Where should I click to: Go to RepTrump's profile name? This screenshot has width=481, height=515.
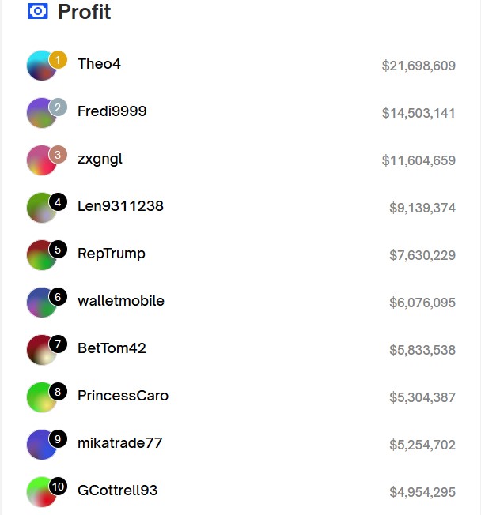112,254
